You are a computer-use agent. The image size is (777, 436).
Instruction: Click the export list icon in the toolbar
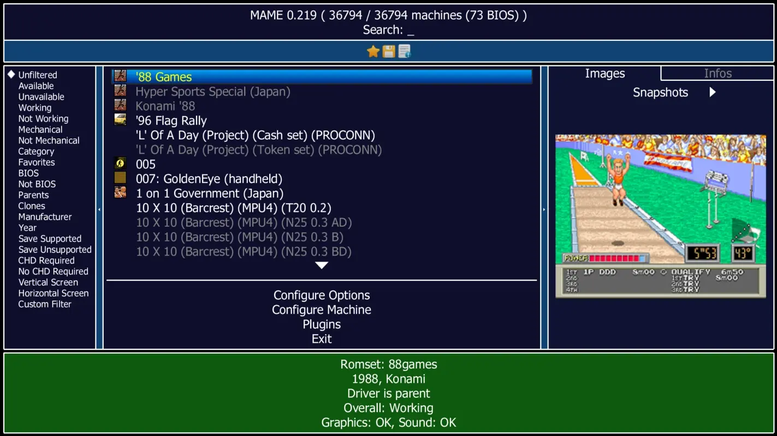coord(404,51)
